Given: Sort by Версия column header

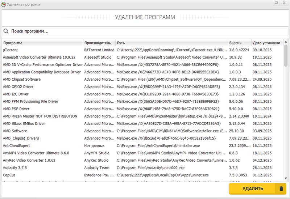Looking at the screenshot, I should pos(239,43).
